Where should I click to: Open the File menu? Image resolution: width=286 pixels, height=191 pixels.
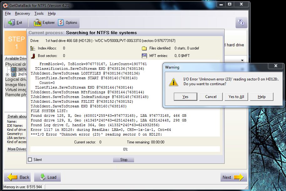click(8, 13)
